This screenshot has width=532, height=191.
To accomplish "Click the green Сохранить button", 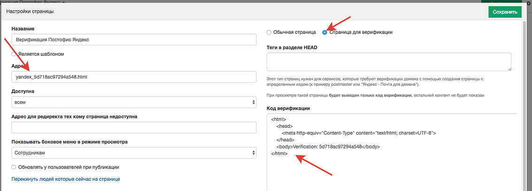I will (x=505, y=12).
